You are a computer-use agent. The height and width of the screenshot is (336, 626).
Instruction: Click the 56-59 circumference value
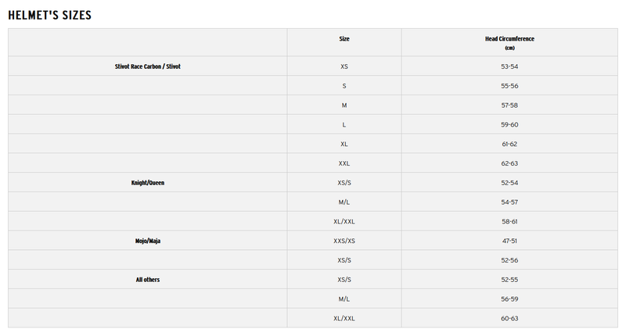click(509, 298)
